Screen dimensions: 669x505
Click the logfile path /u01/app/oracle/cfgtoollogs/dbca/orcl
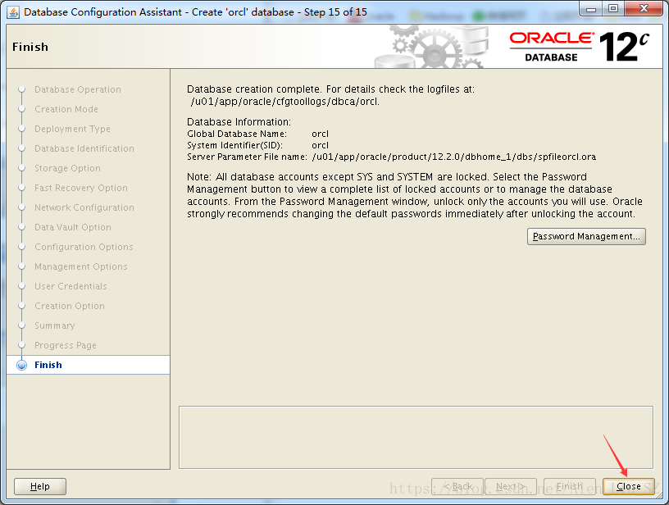284,102
